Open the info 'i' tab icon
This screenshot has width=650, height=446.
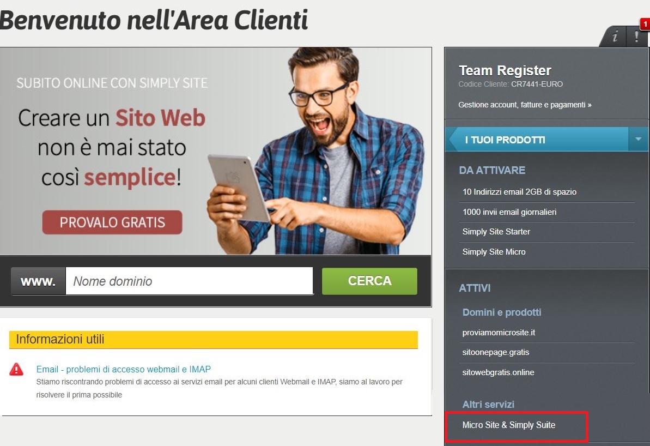(615, 37)
